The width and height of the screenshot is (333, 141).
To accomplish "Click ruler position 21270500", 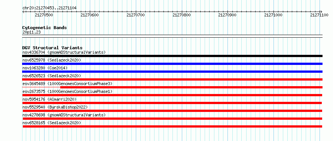I will (x=44, y=15).
